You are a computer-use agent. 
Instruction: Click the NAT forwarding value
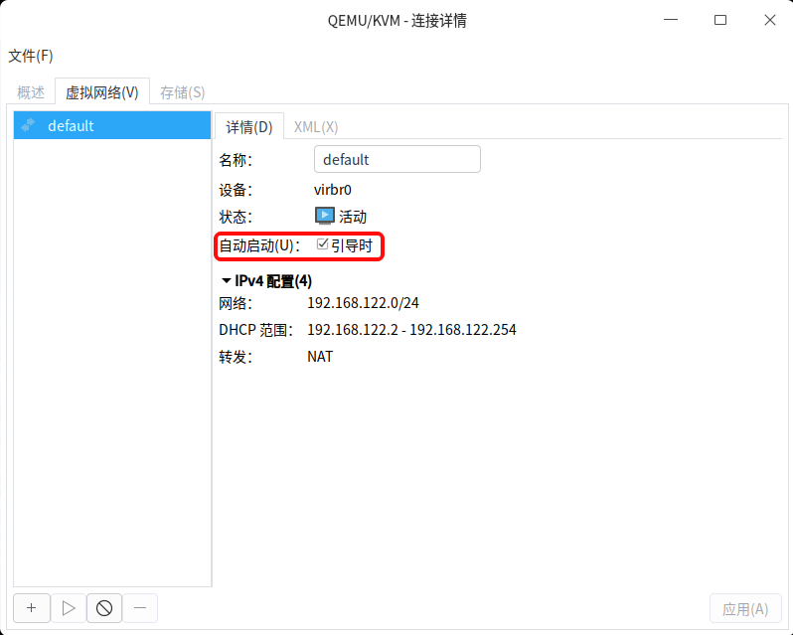pos(320,357)
